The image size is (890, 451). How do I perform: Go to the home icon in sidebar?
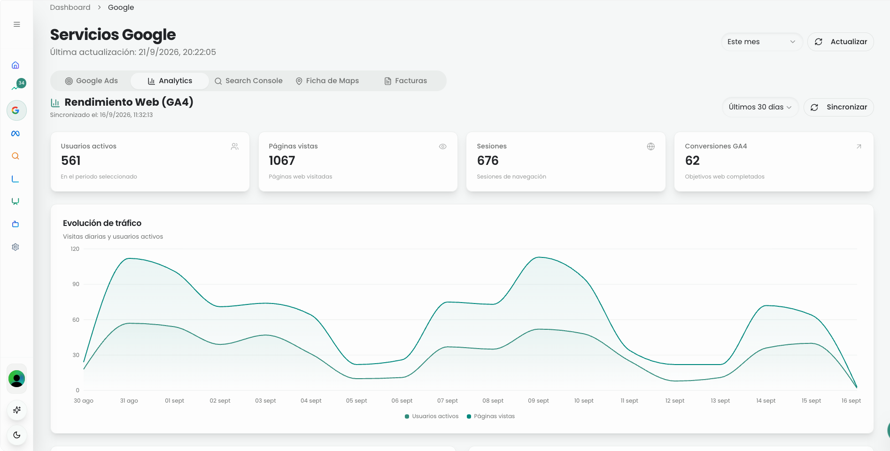pyautogui.click(x=15, y=65)
